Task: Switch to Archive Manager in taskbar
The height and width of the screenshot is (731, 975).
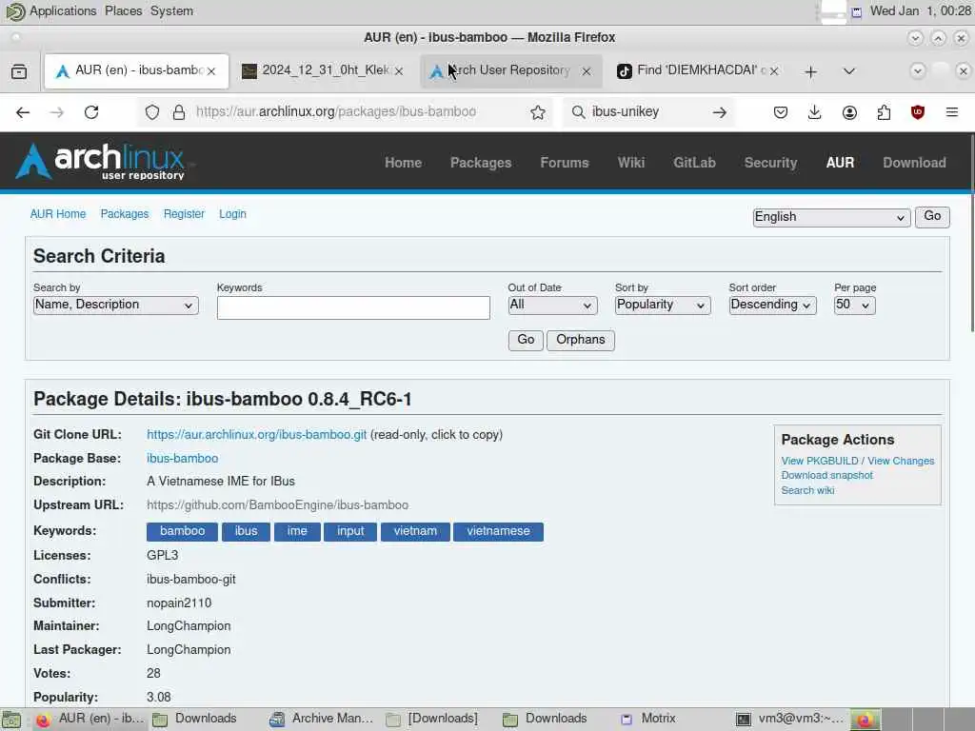Action: pos(322,720)
